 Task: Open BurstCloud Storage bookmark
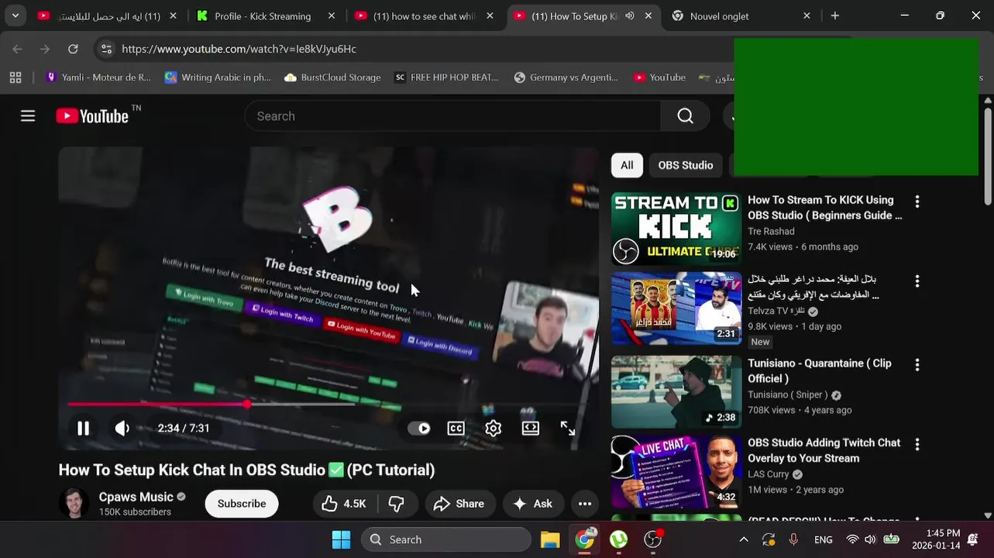click(332, 77)
